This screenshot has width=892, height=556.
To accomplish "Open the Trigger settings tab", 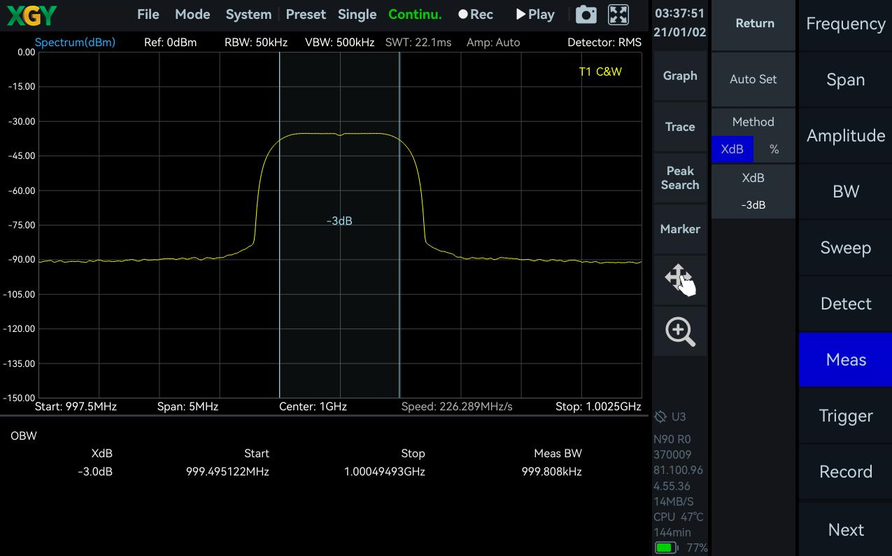I will (x=846, y=416).
